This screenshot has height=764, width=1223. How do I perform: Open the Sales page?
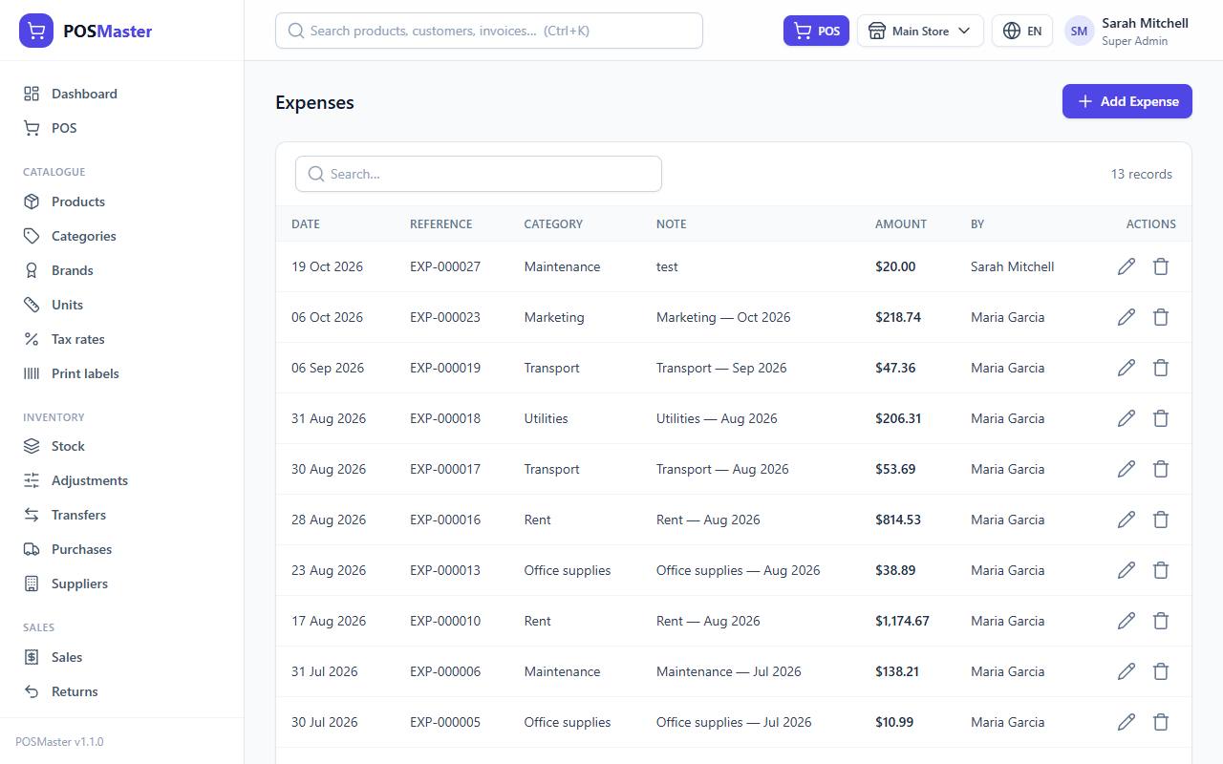[121, 657]
